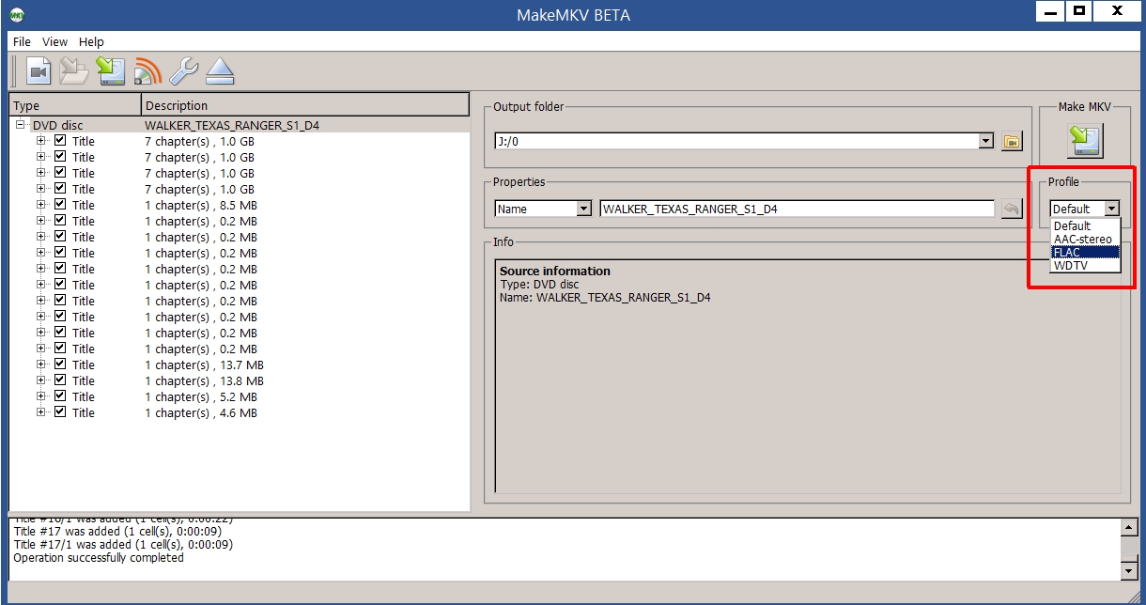Image resolution: width=1146 pixels, height=605 pixels.
Task: Open the Output folder dropdown arrow
Action: point(985,141)
